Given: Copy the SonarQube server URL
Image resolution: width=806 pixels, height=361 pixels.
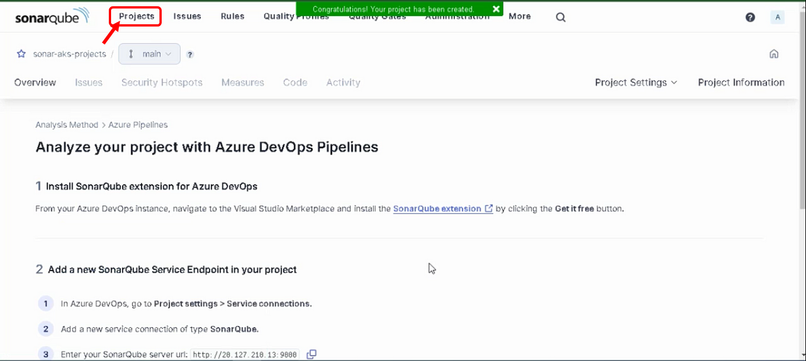Looking at the screenshot, I should pos(311,354).
